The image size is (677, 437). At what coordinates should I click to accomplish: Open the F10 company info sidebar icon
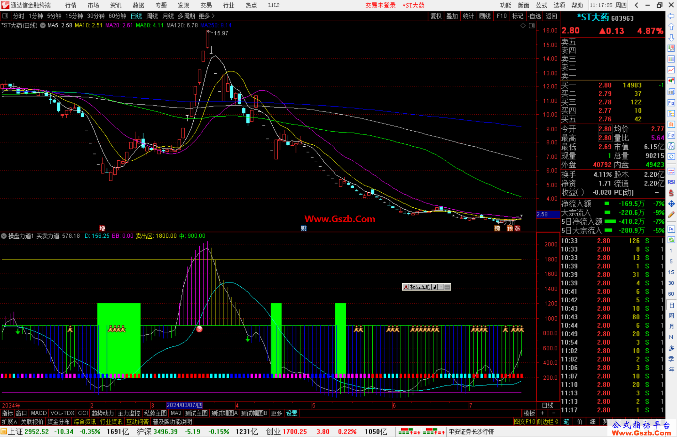click(671, 103)
